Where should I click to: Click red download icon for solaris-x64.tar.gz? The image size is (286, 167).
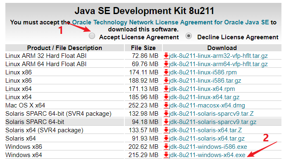click(x=166, y=138)
